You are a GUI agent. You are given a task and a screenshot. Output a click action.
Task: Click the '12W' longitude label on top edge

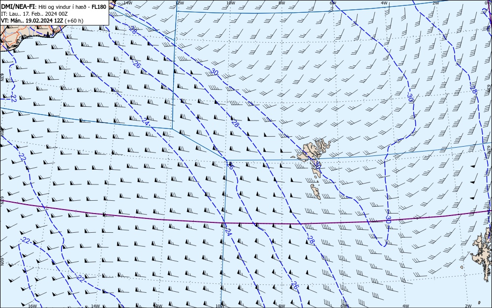179,2
